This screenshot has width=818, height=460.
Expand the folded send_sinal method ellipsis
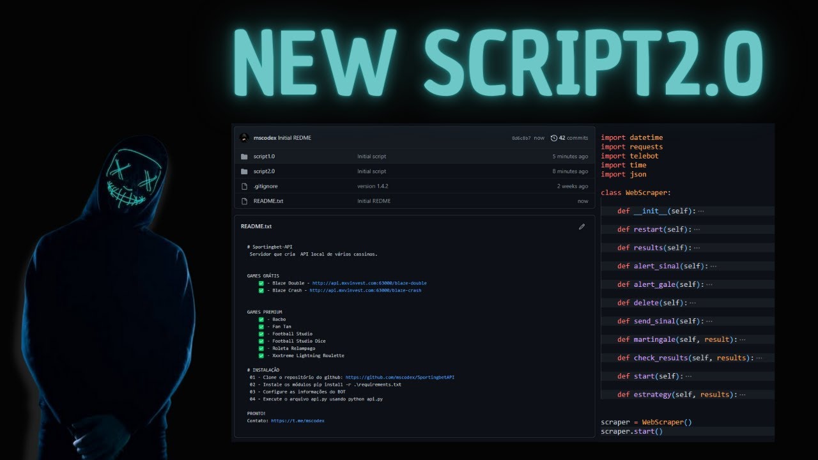[709, 321]
